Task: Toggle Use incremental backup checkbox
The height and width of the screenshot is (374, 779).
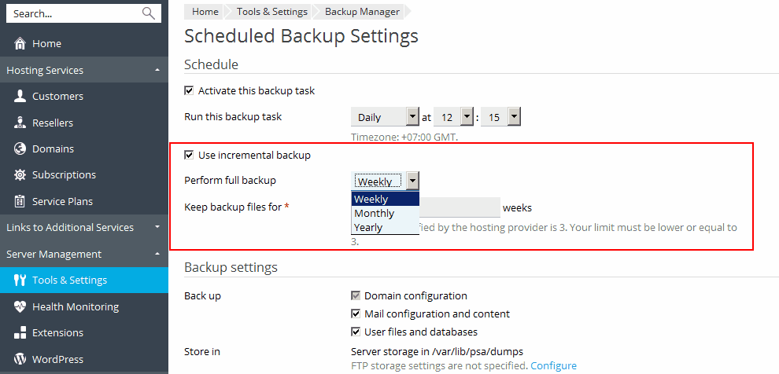Action: pyautogui.click(x=189, y=155)
